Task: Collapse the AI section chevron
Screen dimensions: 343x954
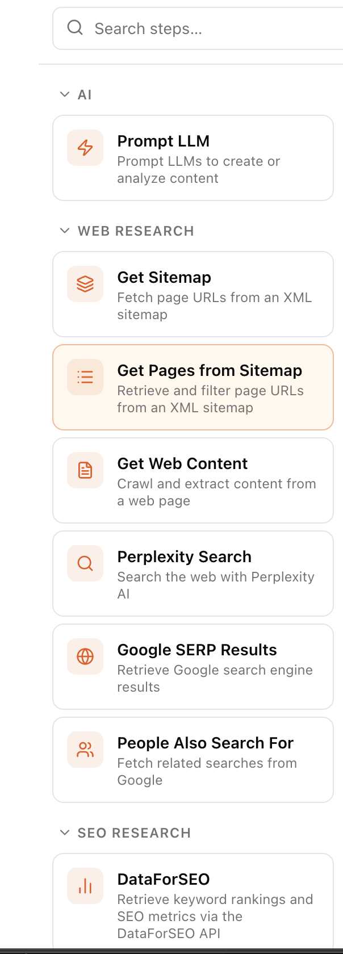Action: click(x=65, y=94)
